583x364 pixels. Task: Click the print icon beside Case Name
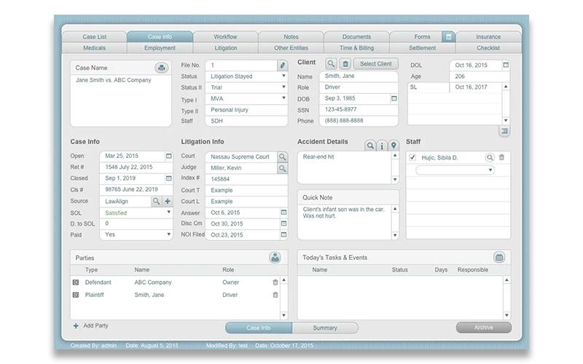coord(161,68)
